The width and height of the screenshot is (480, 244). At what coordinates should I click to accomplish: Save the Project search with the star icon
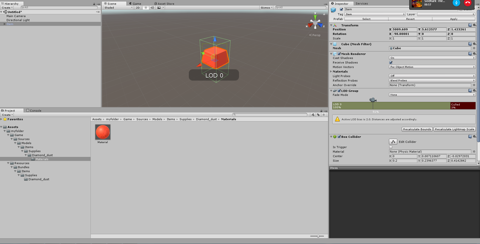(x=324, y=115)
